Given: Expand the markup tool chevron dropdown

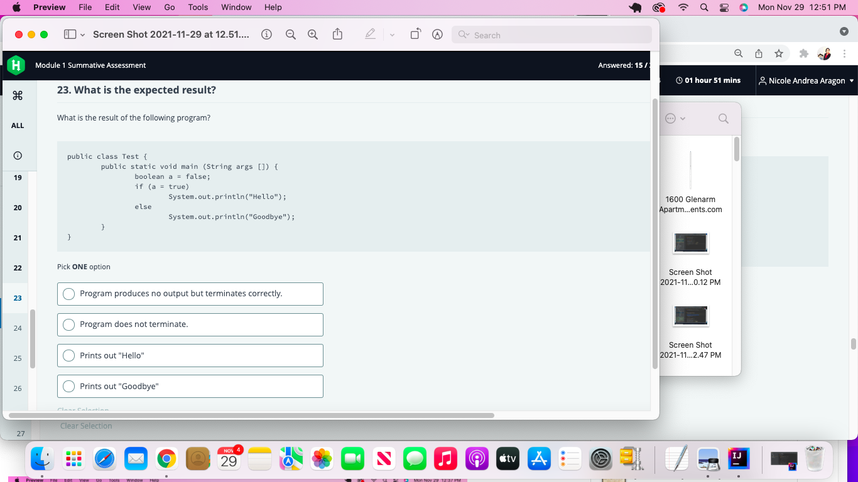Looking at the screenshot, I should [392, 35].
